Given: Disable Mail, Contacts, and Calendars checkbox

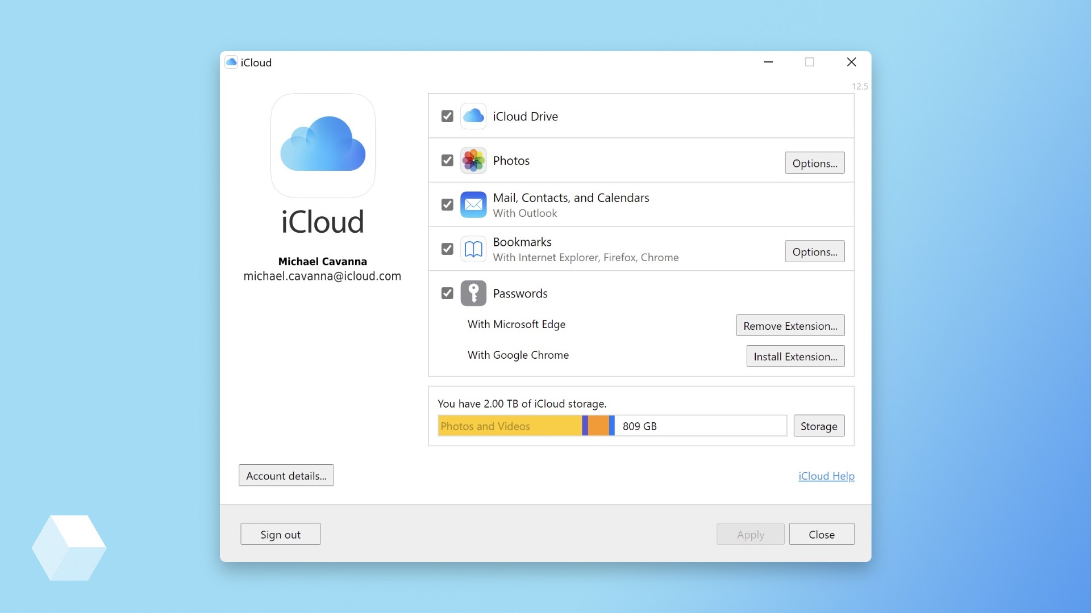Looking at the screenshot, I should tap(447, 205).
